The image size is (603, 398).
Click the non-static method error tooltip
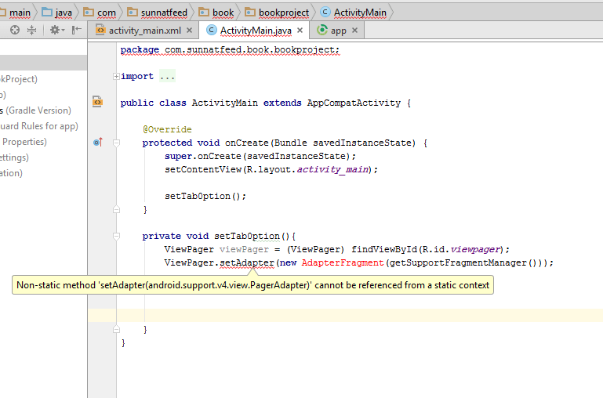pos(252,285)
